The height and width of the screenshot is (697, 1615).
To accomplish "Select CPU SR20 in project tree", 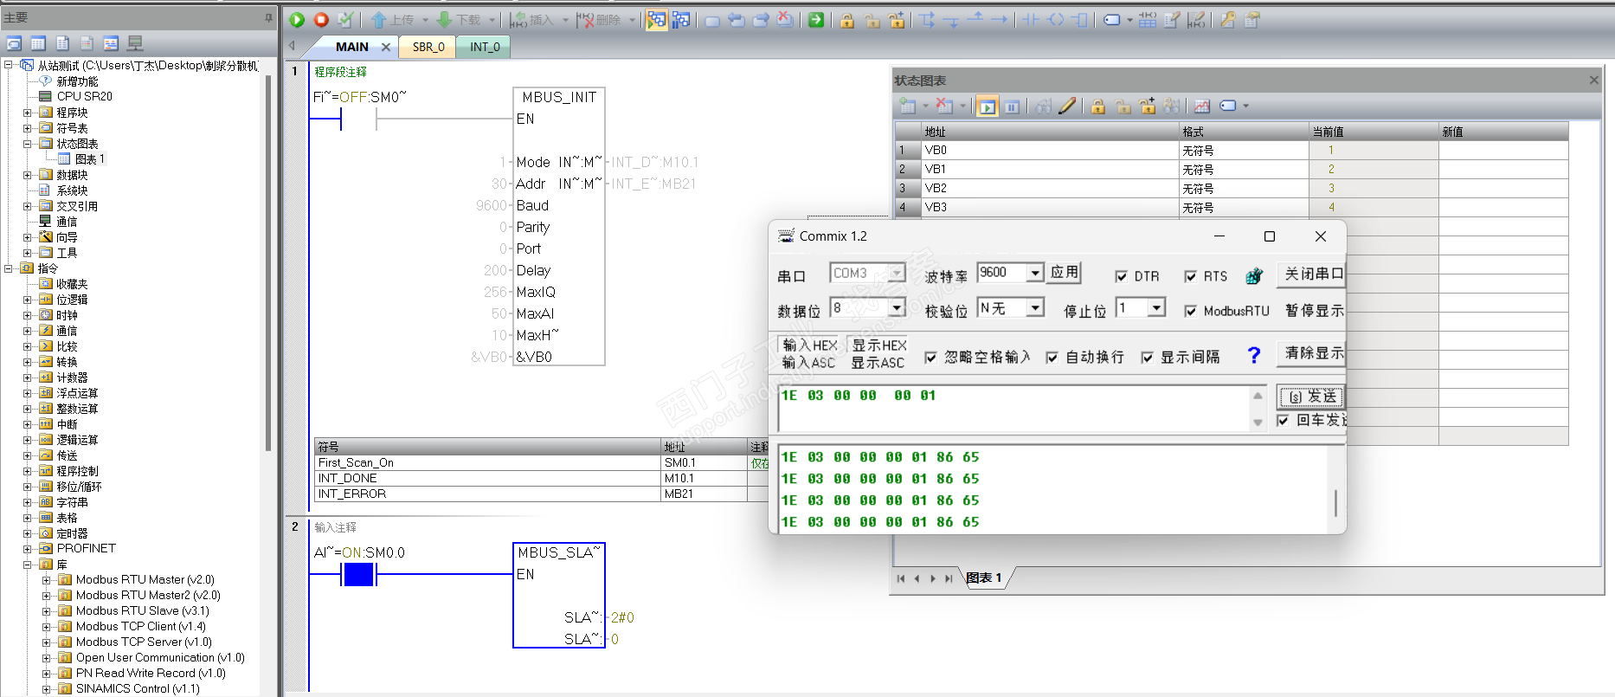I will pyautogui.click(x=84, y=96).
